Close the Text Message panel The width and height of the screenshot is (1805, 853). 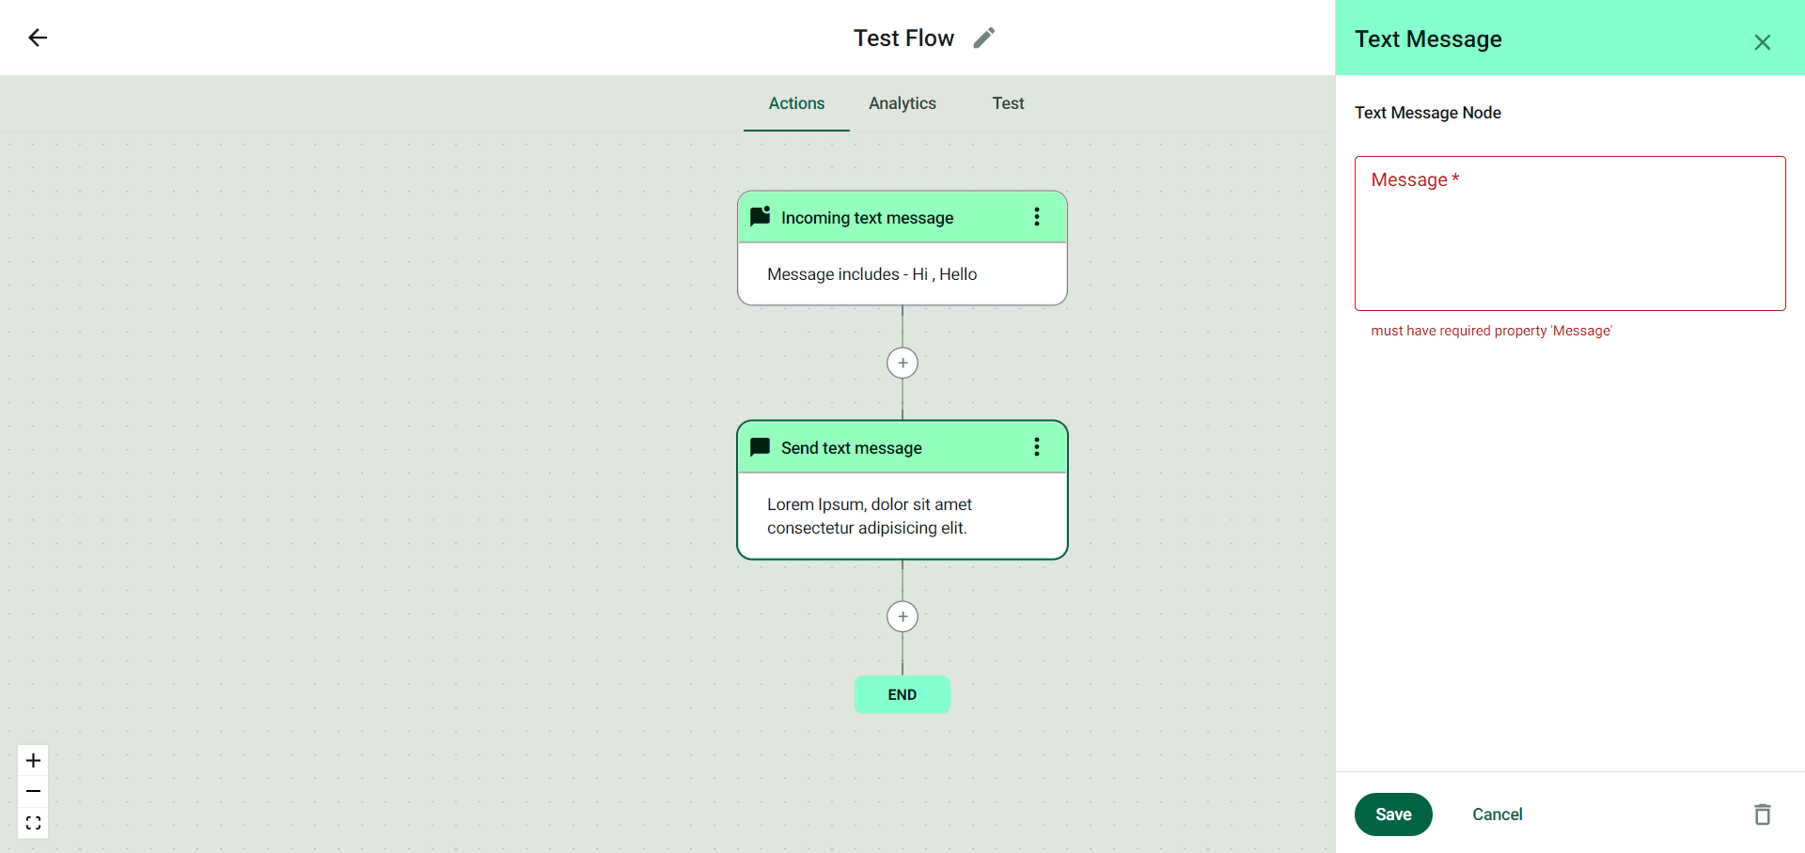pyautogui.click(x=1762, y=42)
